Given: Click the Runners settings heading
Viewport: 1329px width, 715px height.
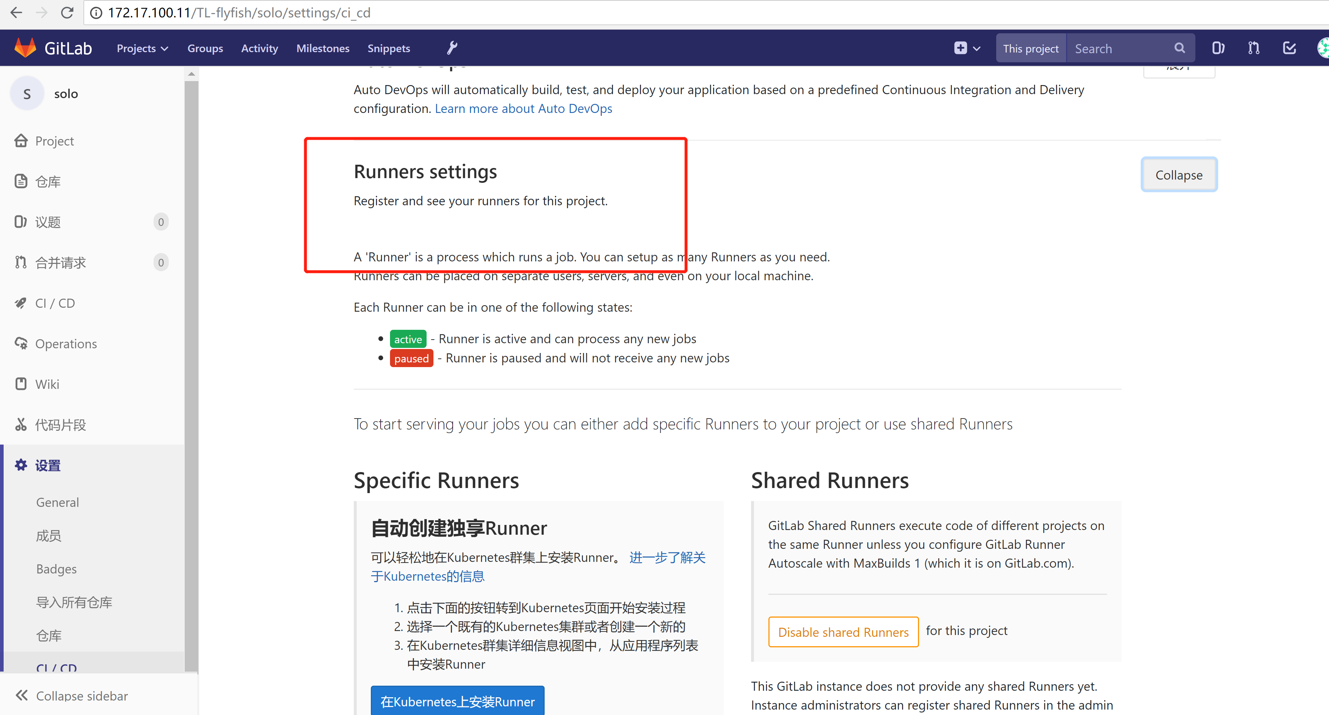Looking at the screenshot, I should click(x=425, y=171).
